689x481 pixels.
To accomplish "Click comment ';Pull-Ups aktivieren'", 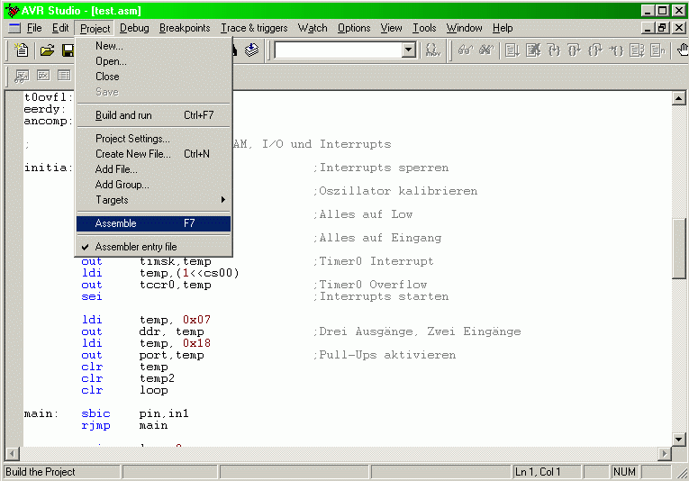I will [385, 355].
